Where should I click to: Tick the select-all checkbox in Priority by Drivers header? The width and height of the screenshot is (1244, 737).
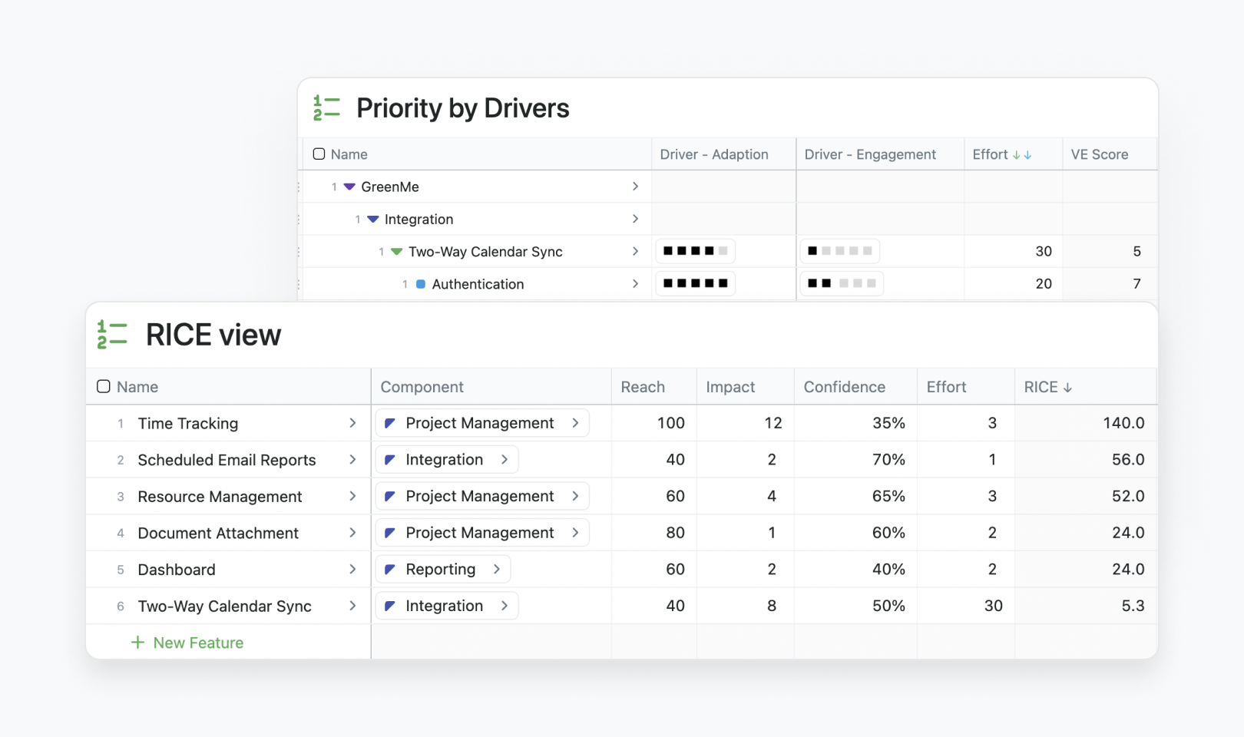coord(319,154)
